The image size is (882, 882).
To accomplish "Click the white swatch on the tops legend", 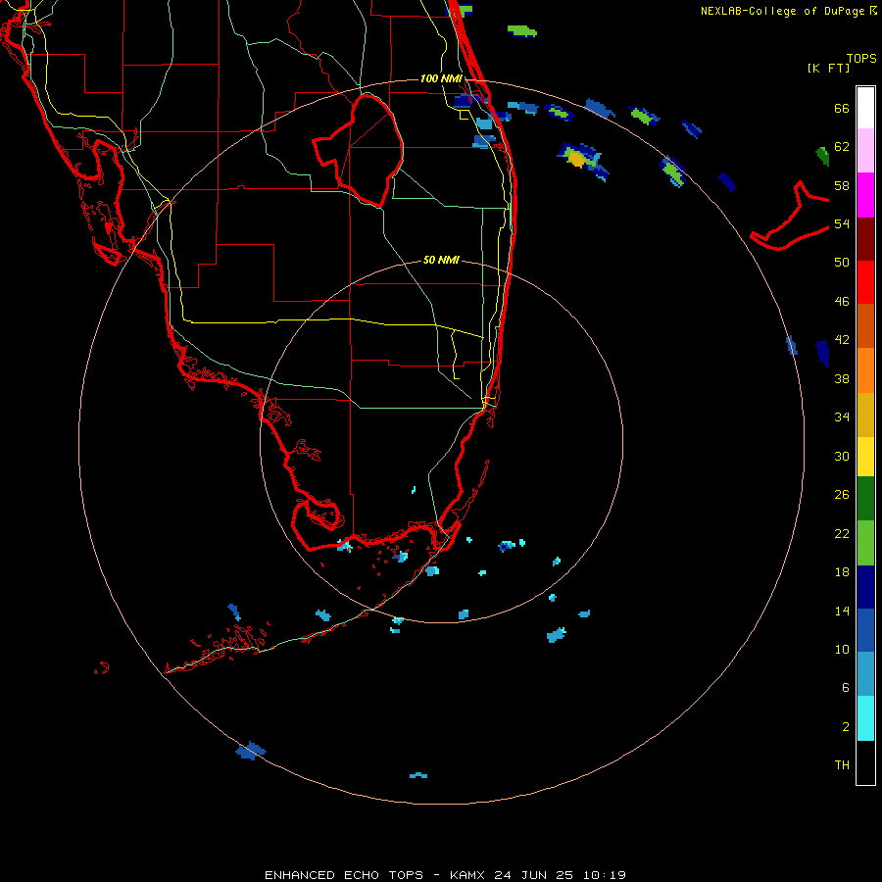I will tap(865, 108).
